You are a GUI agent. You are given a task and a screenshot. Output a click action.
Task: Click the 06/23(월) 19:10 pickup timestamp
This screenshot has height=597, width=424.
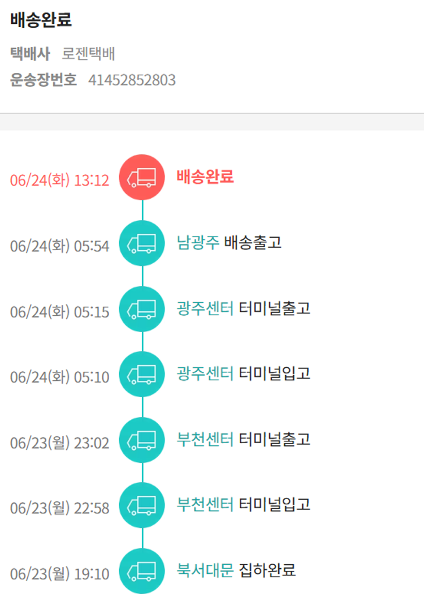tap(59, 574)
